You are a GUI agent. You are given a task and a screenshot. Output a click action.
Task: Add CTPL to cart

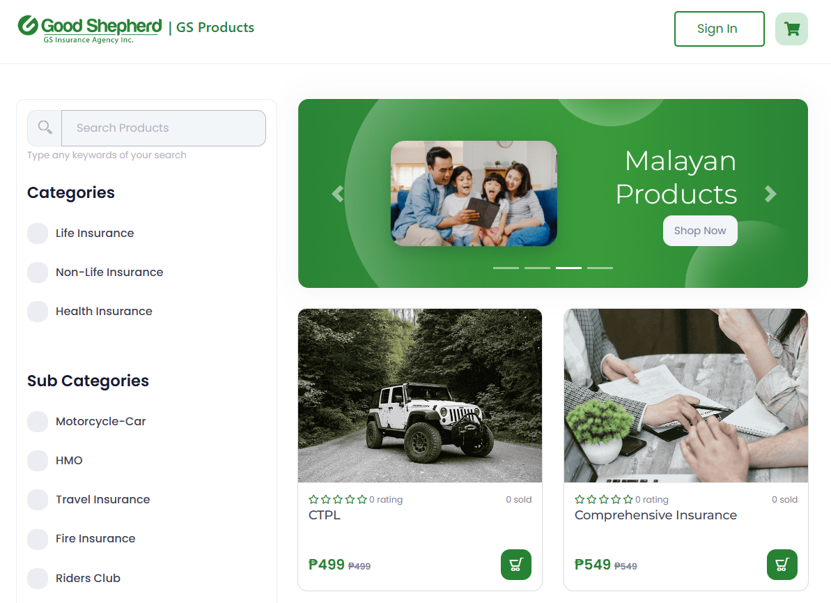(515, 564)
